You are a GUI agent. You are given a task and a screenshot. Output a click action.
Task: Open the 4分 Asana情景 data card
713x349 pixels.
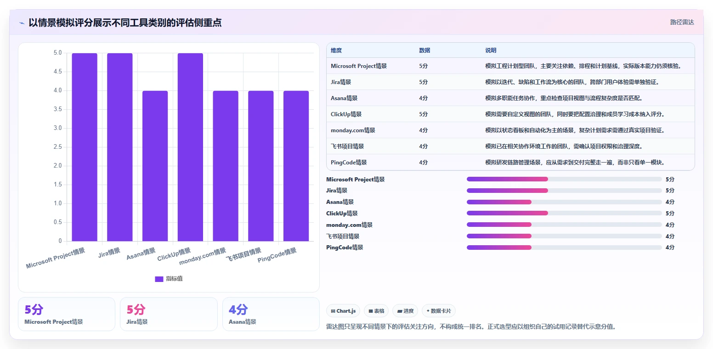click(x=271, y=314)
